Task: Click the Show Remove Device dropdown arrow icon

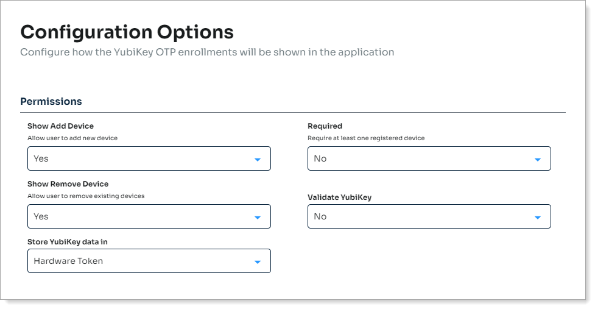Action: point(258,218)
